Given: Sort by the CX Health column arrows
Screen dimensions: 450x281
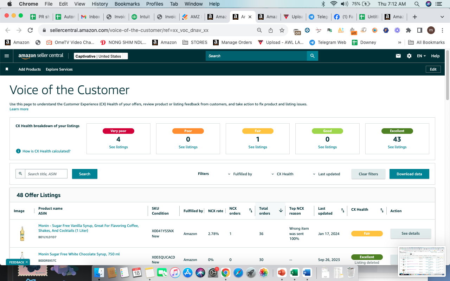Looking at the screenshot, I should point(382,210).
